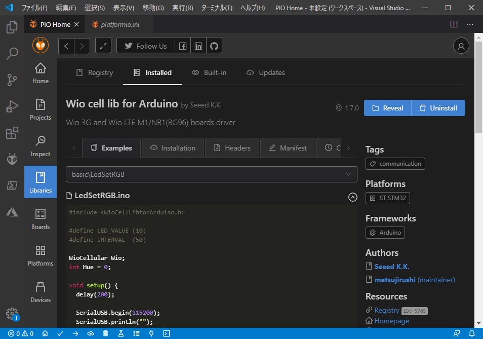The width and height of the screenshot is (483, 339).
Task: Open PlatformIO LinkedIn page icon
Action: coord(198,46)
